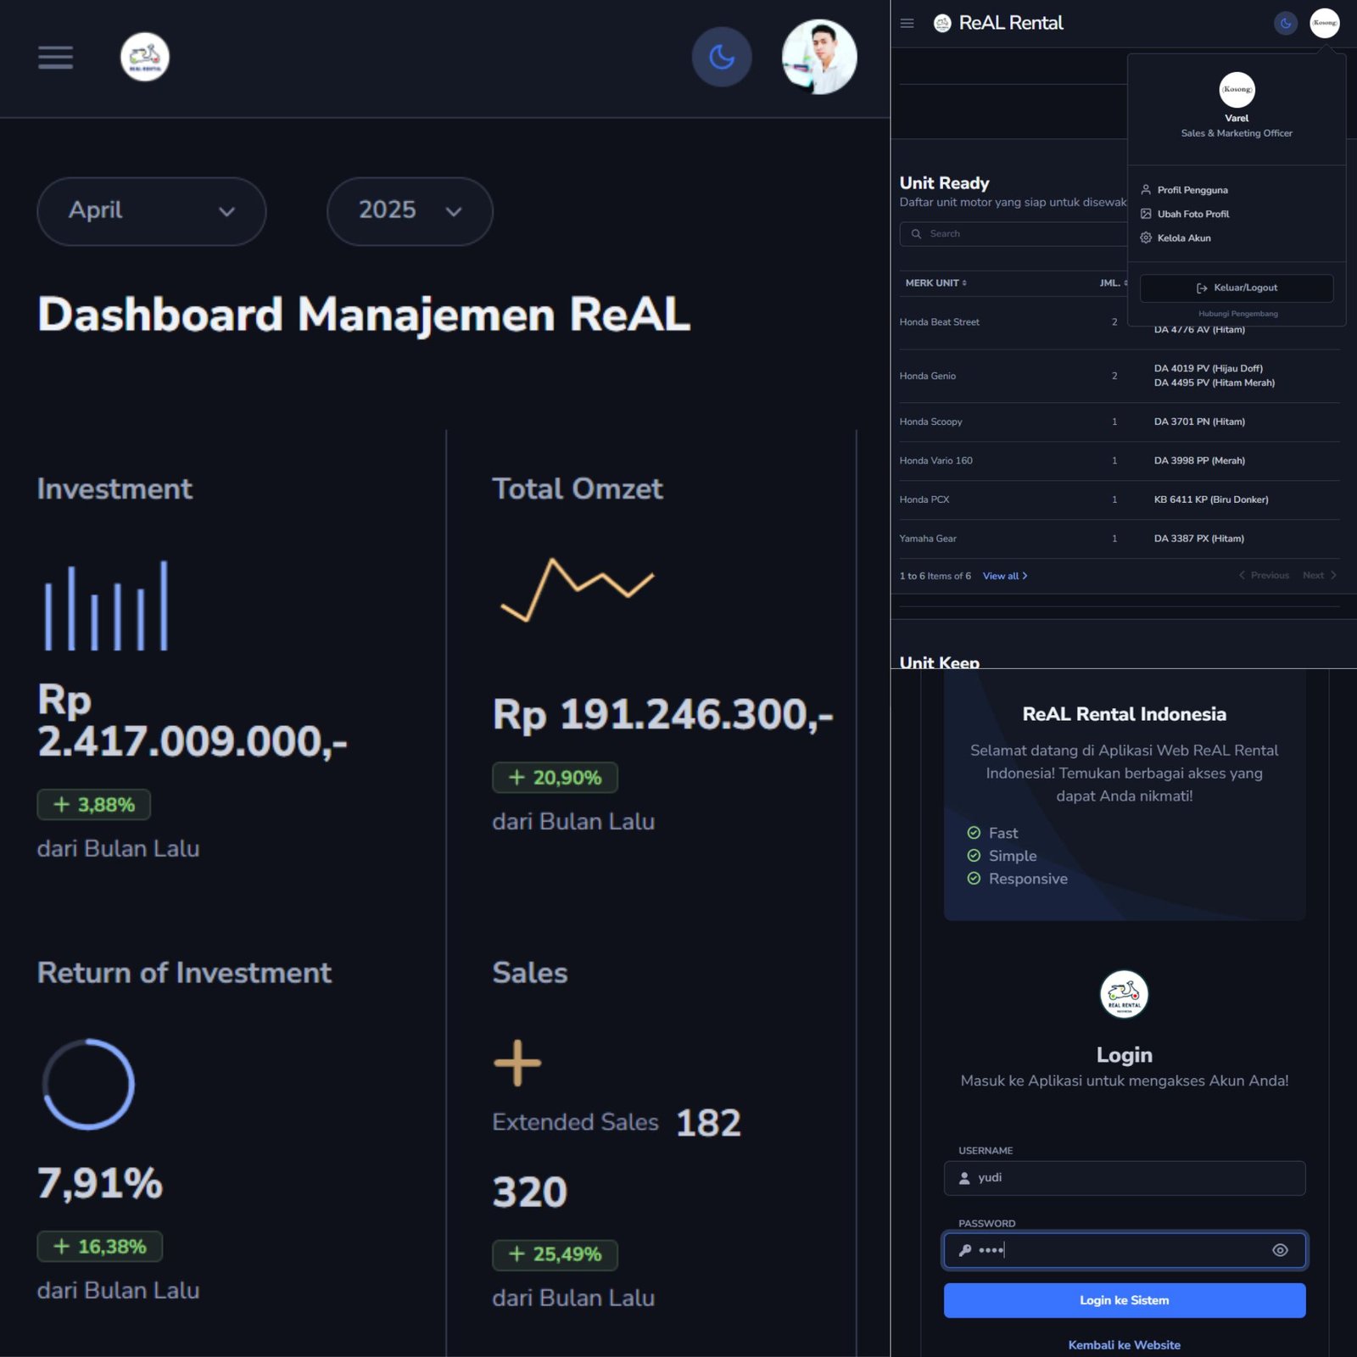Click the ReAL Rental scooter logo in the dashboard header
Screen dimensions: 1357x1357
tap(145, 58)
